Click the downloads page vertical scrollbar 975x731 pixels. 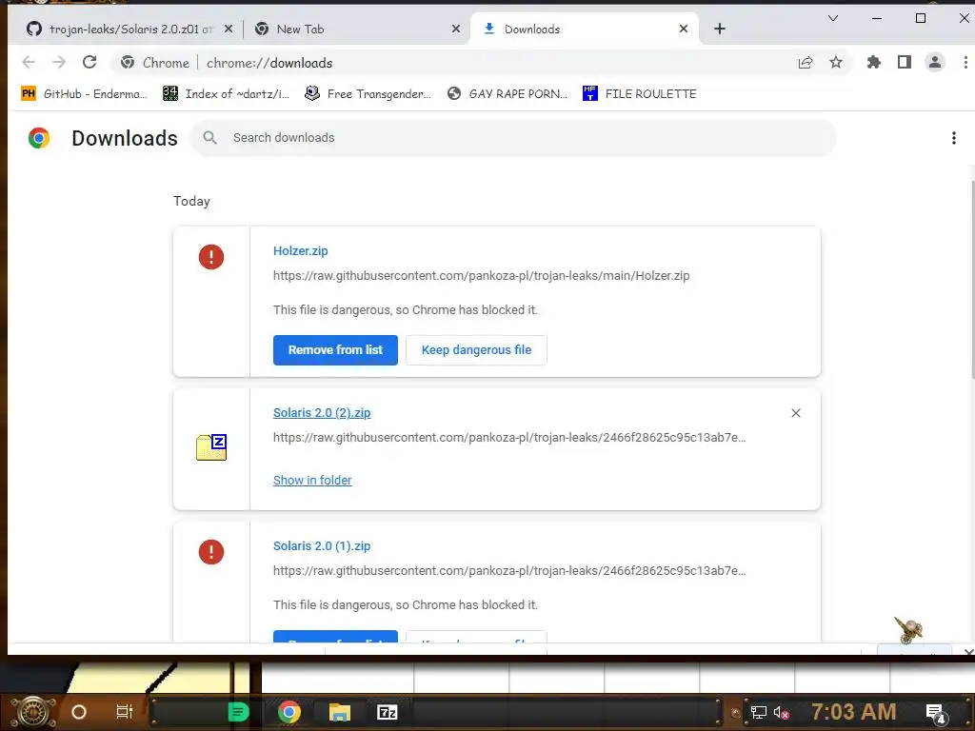[972, 280]
